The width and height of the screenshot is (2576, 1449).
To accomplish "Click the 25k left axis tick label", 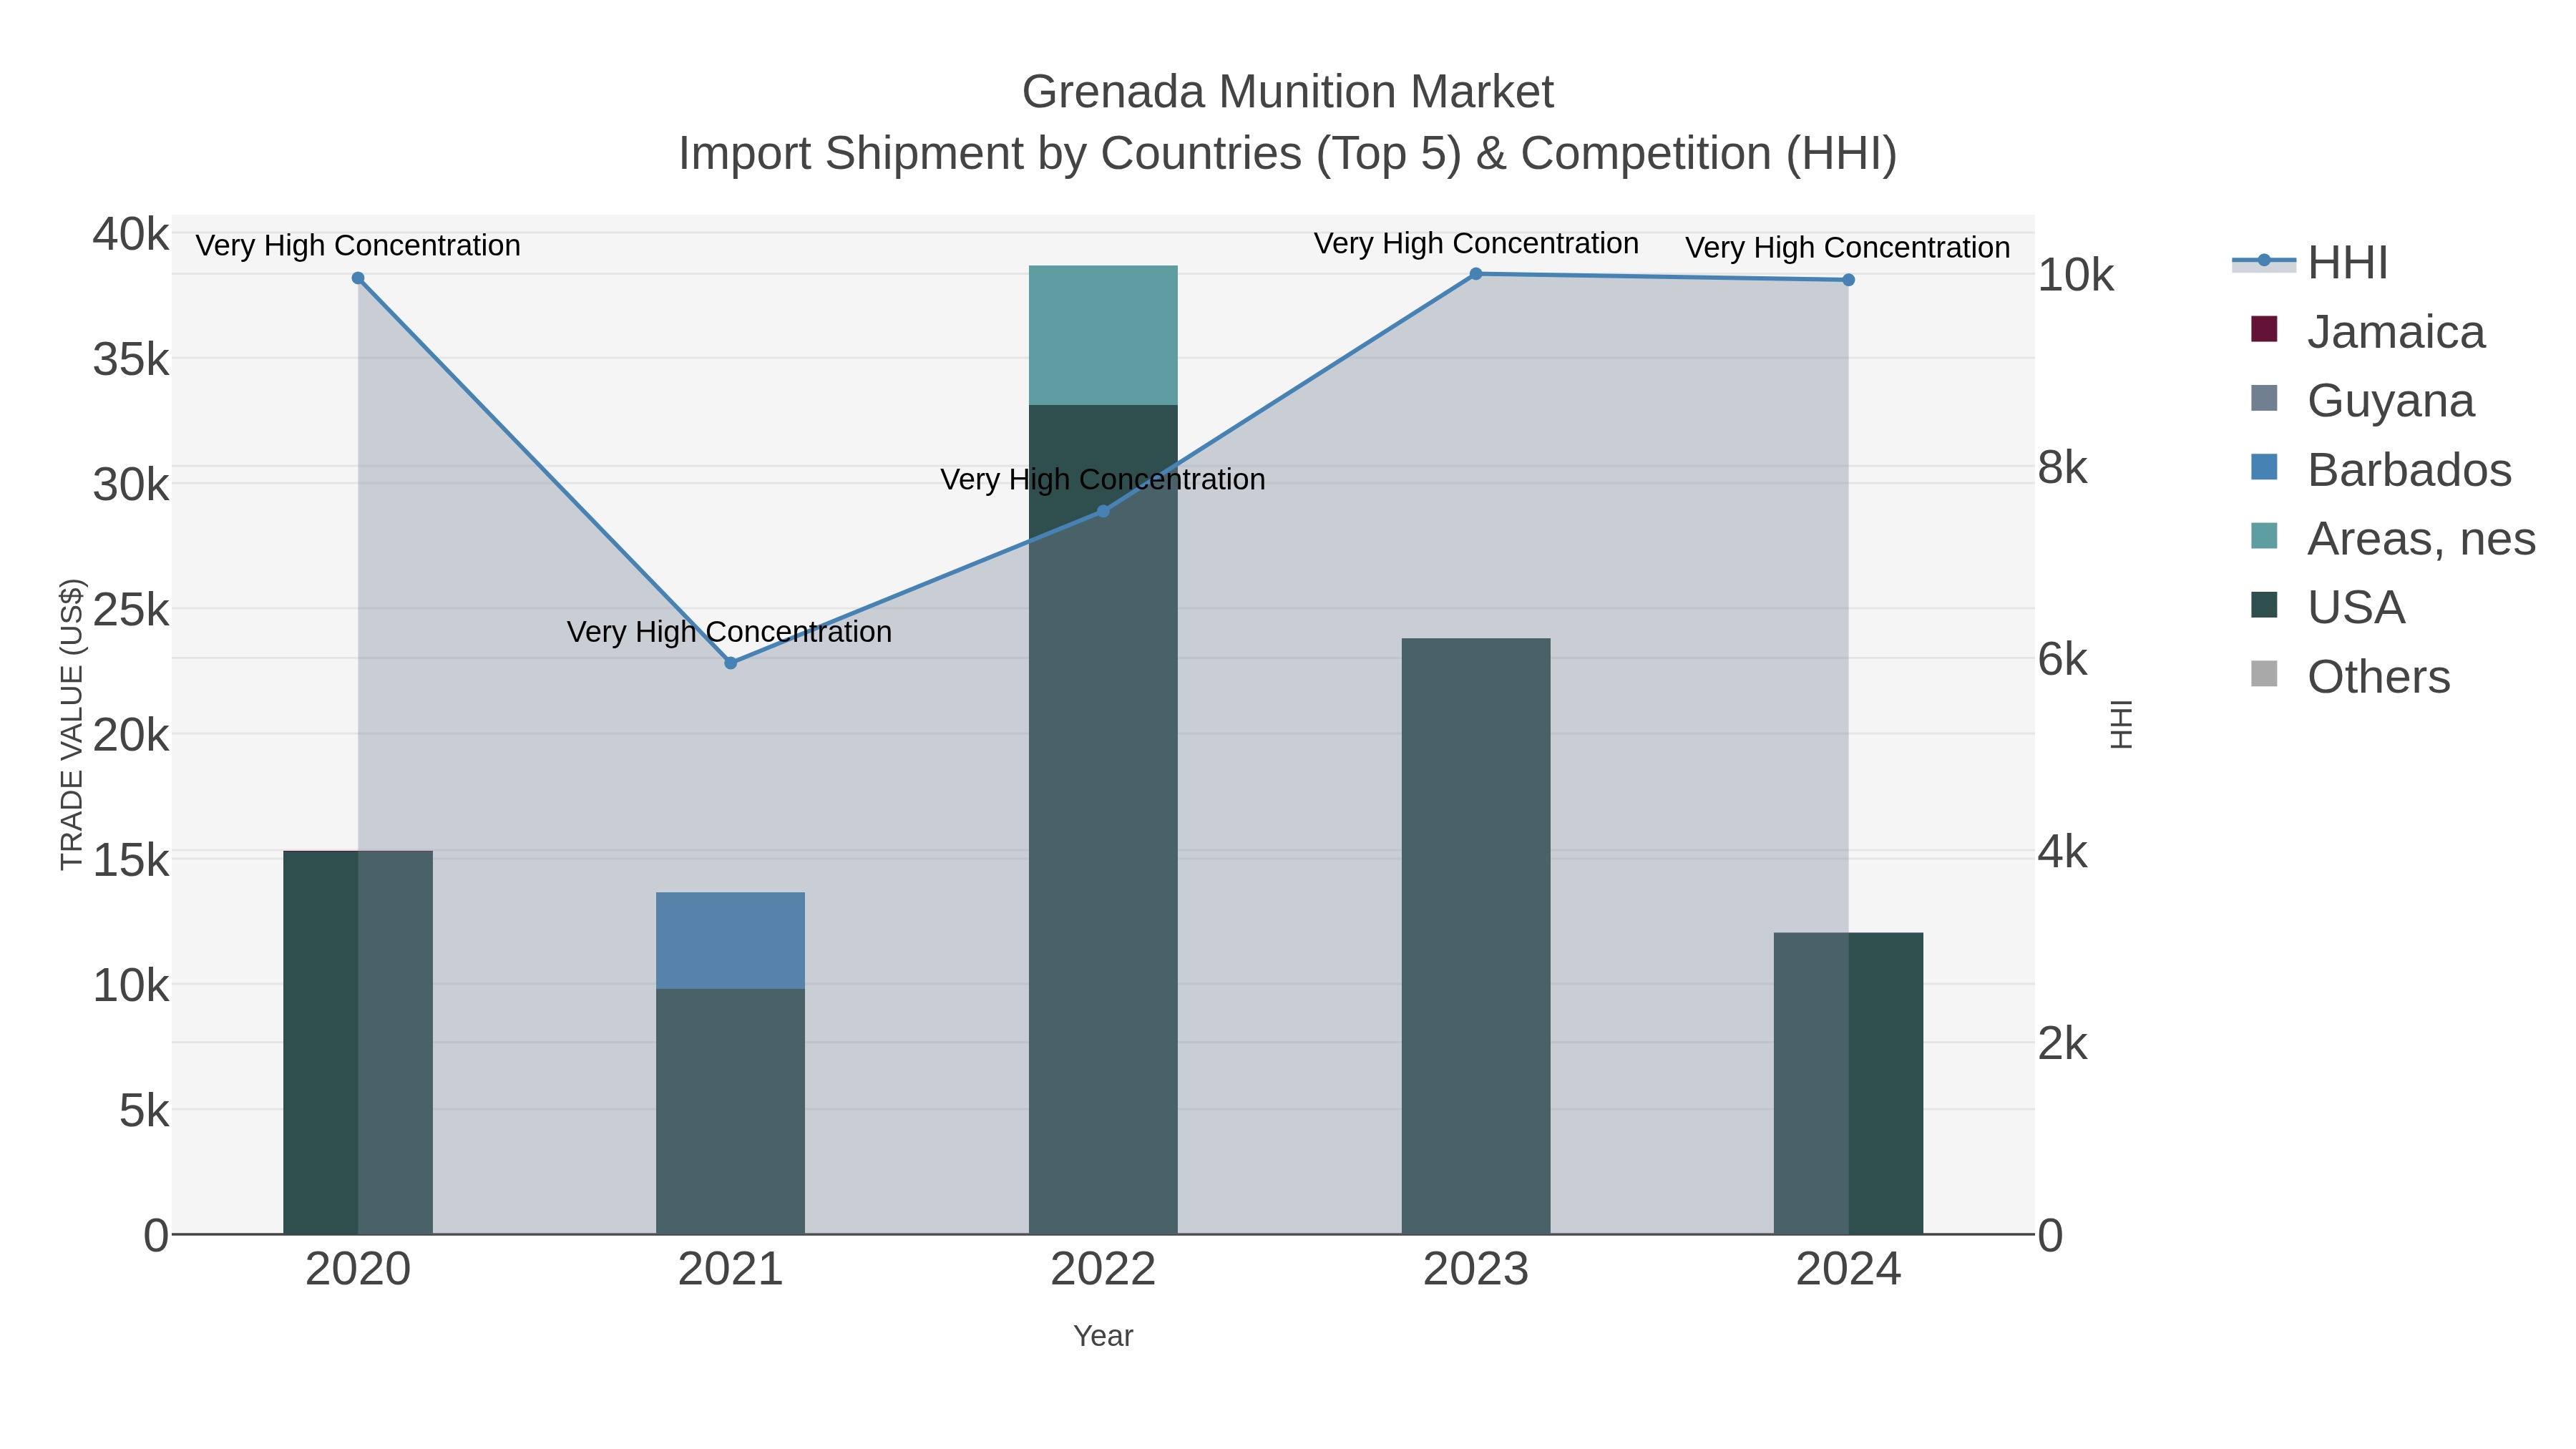I will [131, 610].
